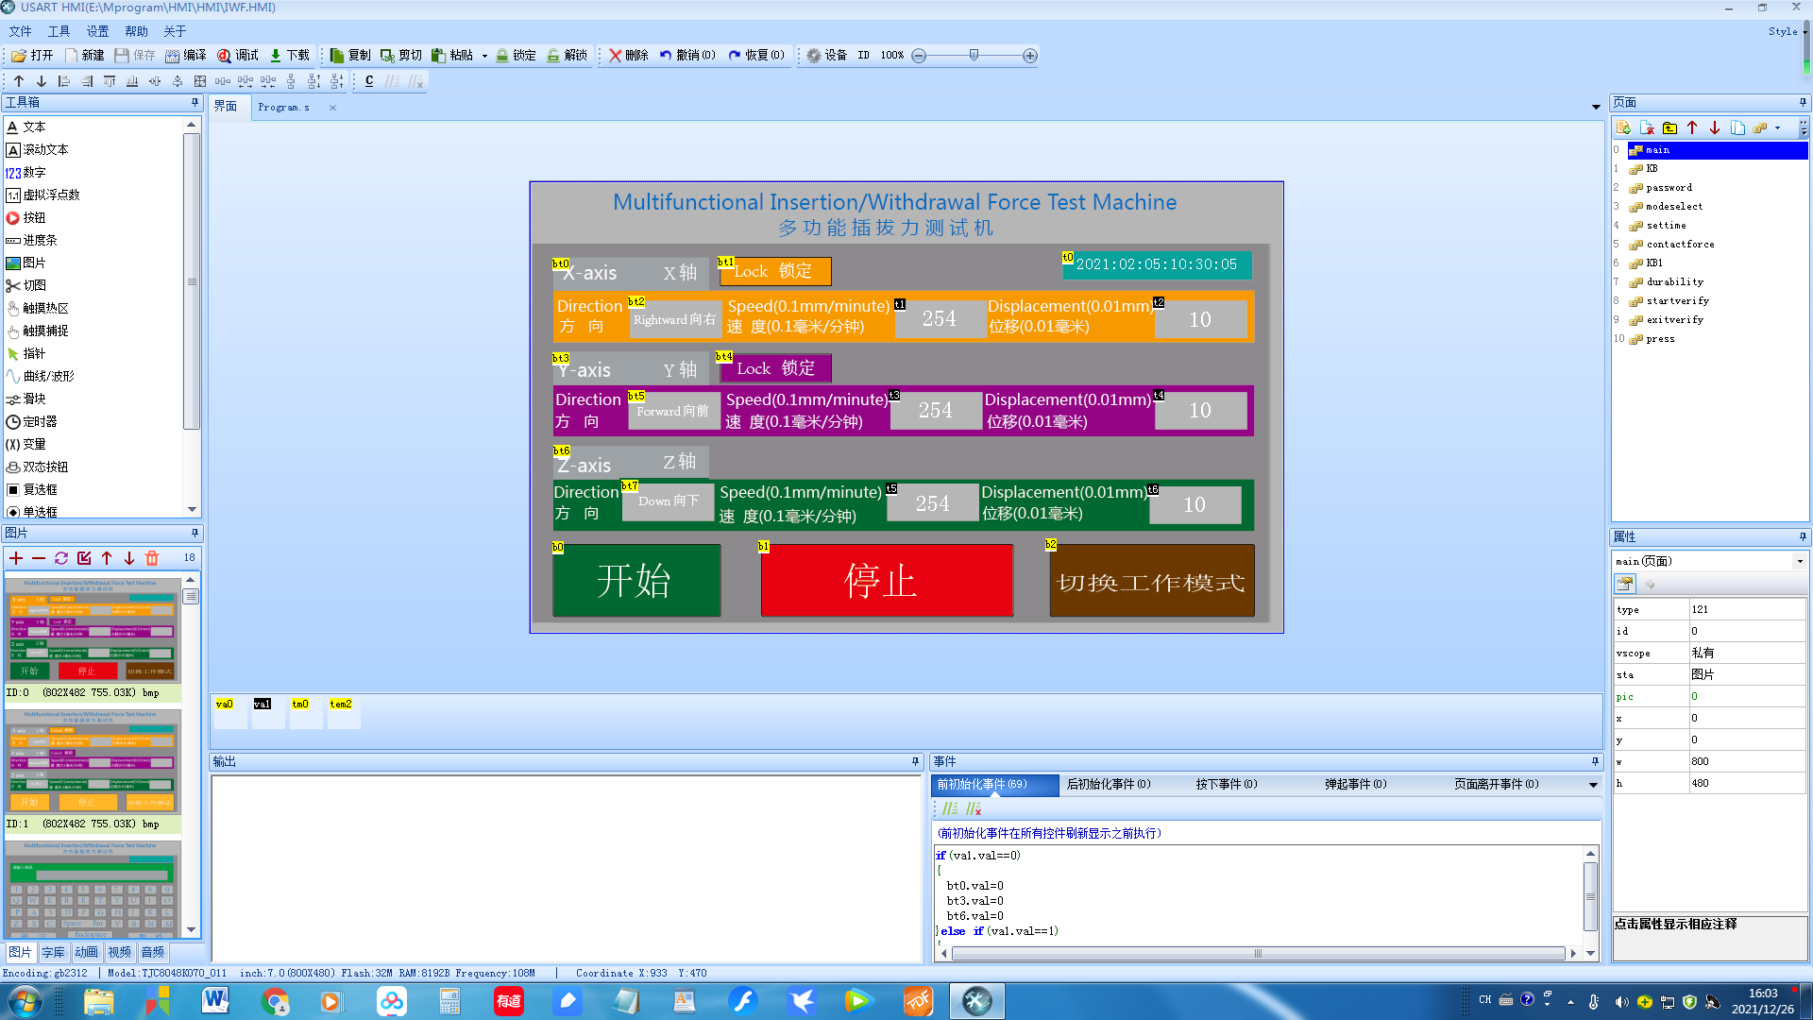Toggle the Rightward 向右 direction button
Screen dimensions: 1813x1020
point(675,320)
